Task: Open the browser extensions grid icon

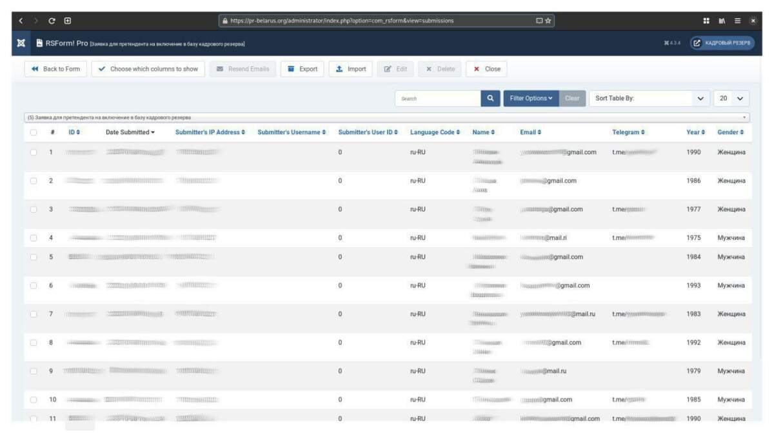Action: [706, 21]
